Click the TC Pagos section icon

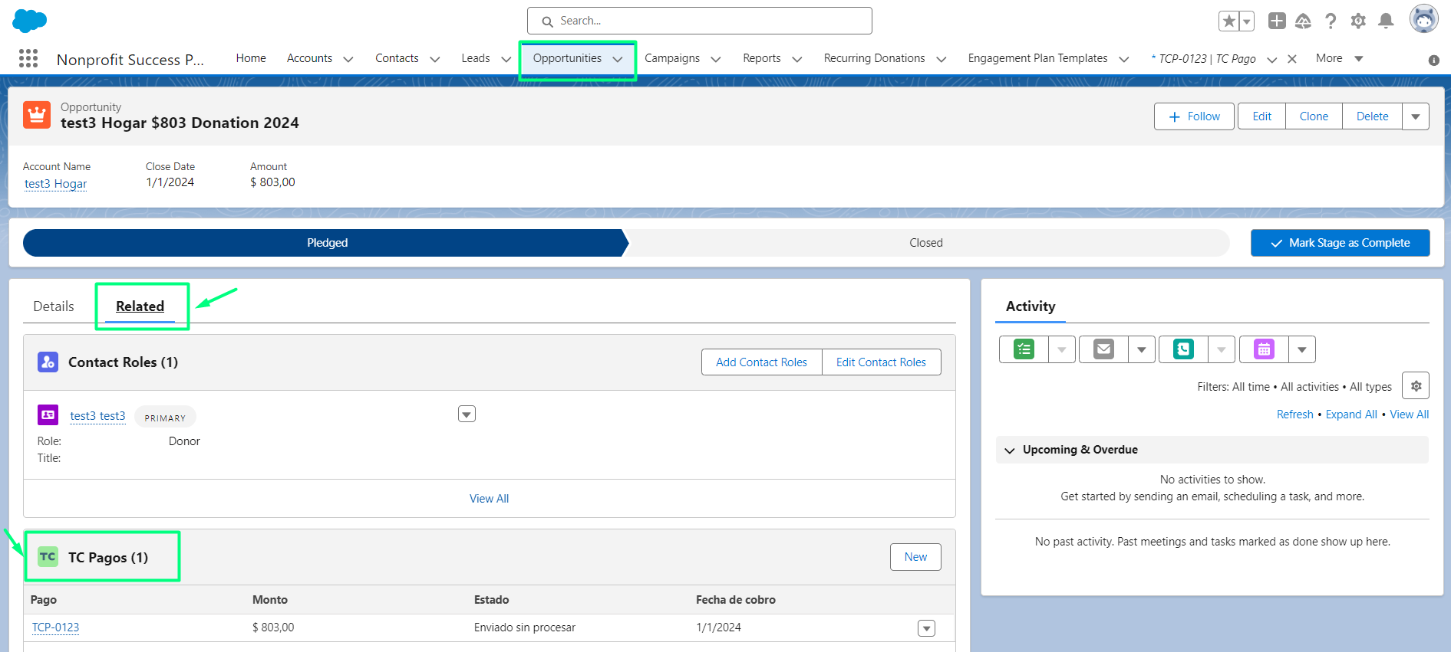(48, 556)
